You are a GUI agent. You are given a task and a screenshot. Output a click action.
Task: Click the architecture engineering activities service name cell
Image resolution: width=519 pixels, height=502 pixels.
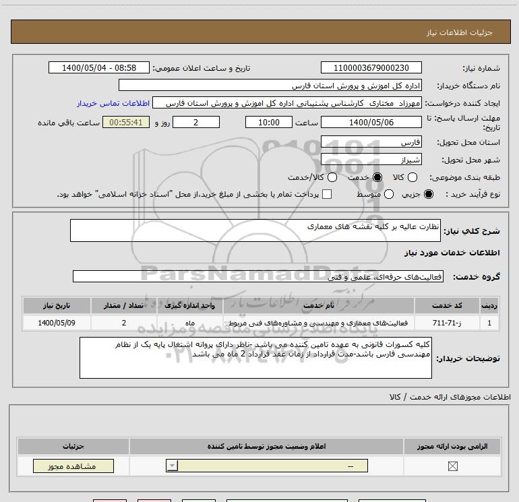(x=319, y=323)
